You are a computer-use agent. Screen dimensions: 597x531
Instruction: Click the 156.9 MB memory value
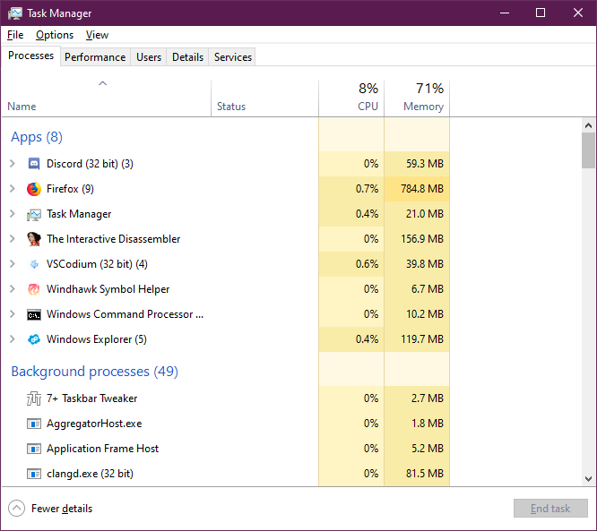coord(422,239)
